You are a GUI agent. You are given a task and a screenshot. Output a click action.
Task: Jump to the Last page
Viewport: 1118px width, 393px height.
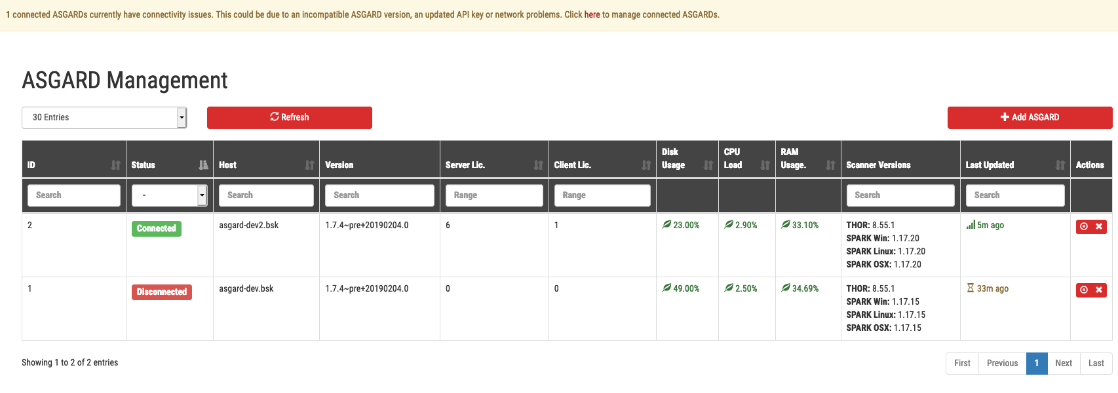tap(1096, 364)
